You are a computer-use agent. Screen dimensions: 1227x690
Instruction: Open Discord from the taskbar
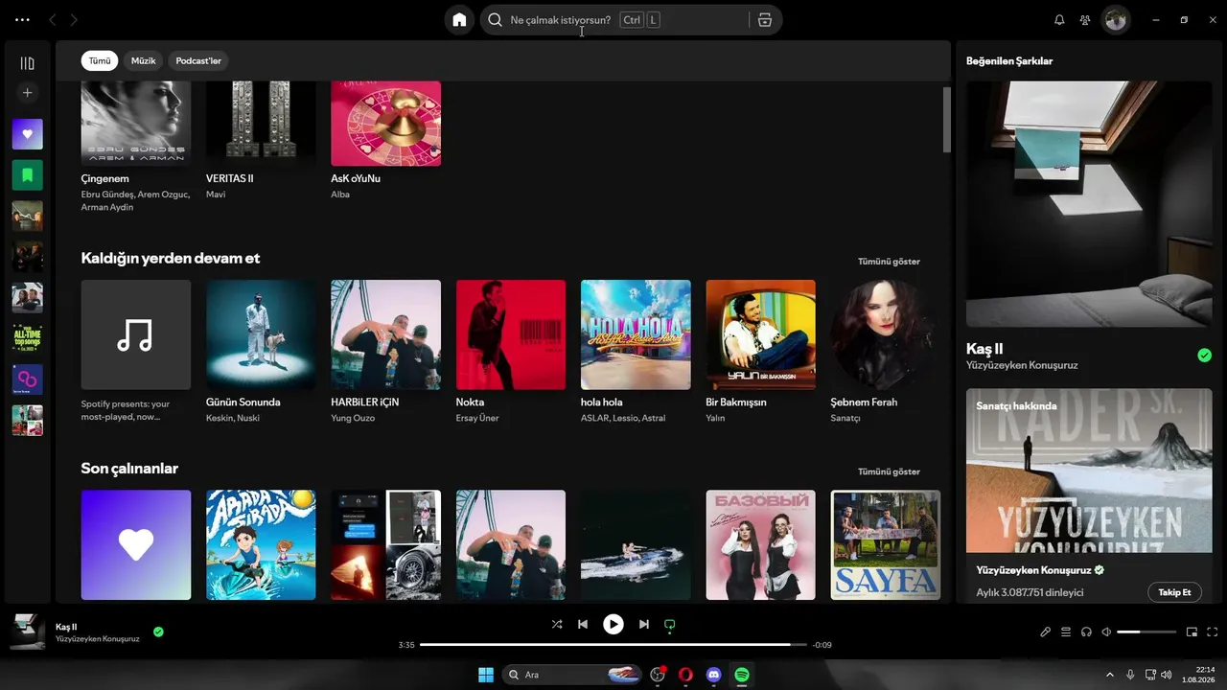(713, 675)
